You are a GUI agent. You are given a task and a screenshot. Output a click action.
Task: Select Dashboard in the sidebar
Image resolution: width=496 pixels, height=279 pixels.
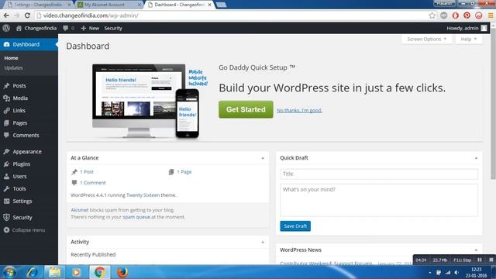pos(29,44)
